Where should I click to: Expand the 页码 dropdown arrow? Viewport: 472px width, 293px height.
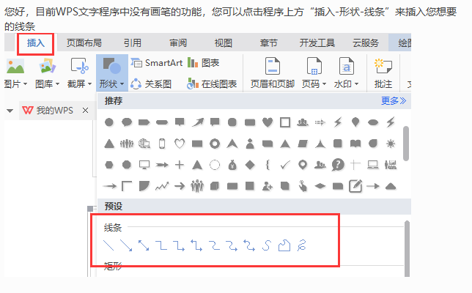coord(324,84)
